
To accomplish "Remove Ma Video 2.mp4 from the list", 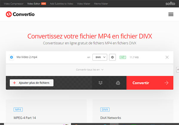I will 167,57.
